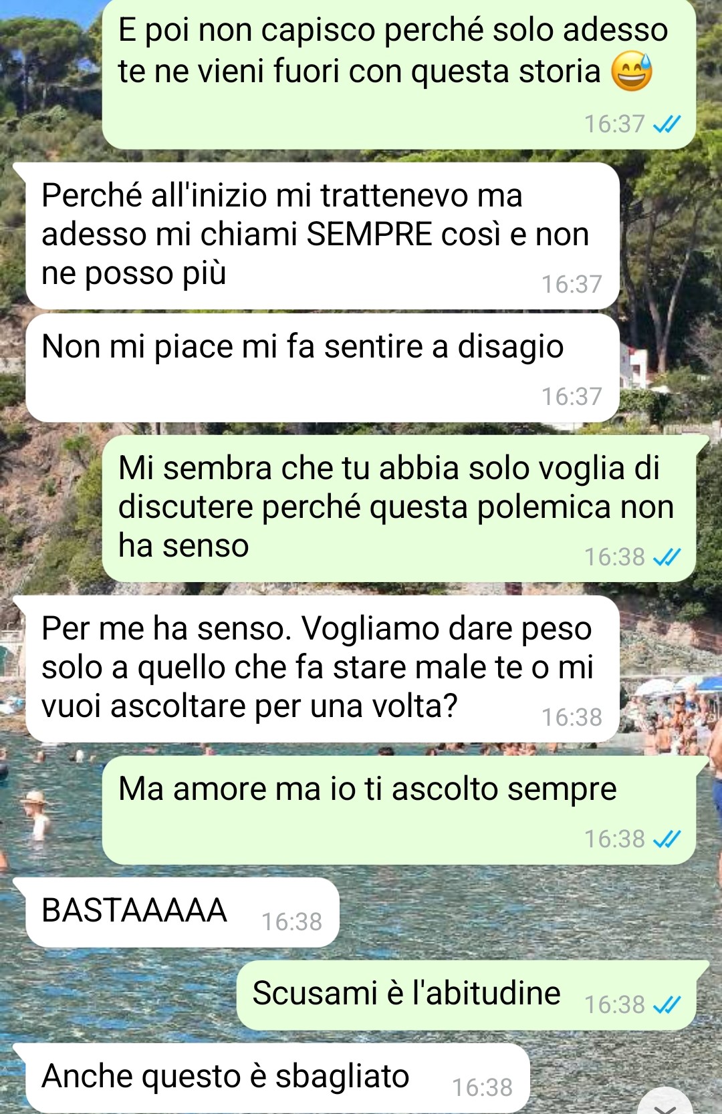
Task: Tap chat wallpaper beside 'BASTAAAAA' bubble
Action: click(521, 912)
